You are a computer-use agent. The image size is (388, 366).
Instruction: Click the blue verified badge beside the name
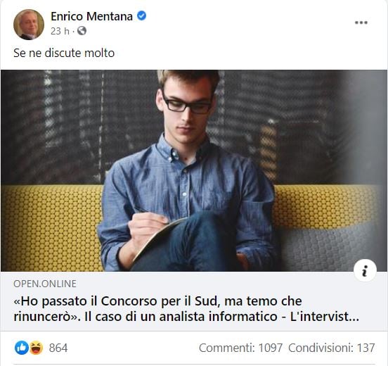(x=142, y=16)
